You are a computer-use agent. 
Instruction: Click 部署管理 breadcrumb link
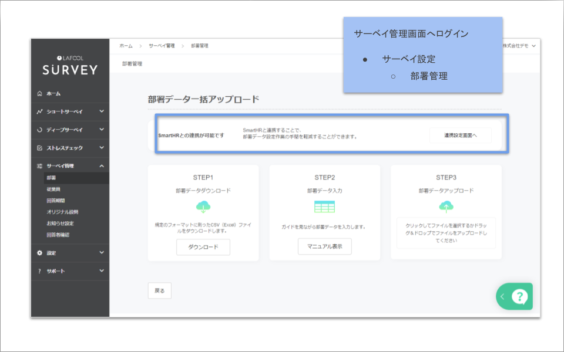(x=200, y=46)
